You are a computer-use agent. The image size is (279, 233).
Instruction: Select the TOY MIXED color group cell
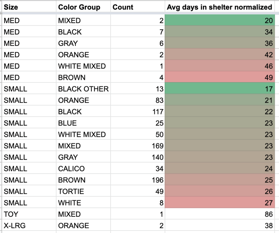coord(83,214)
